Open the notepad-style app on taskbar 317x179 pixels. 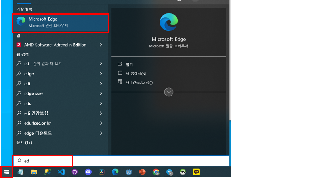tap(21, 172)
